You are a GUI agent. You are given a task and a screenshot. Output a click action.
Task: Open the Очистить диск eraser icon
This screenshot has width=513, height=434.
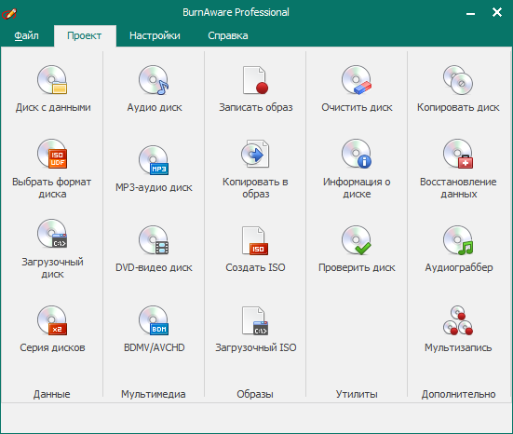[357, 80]
